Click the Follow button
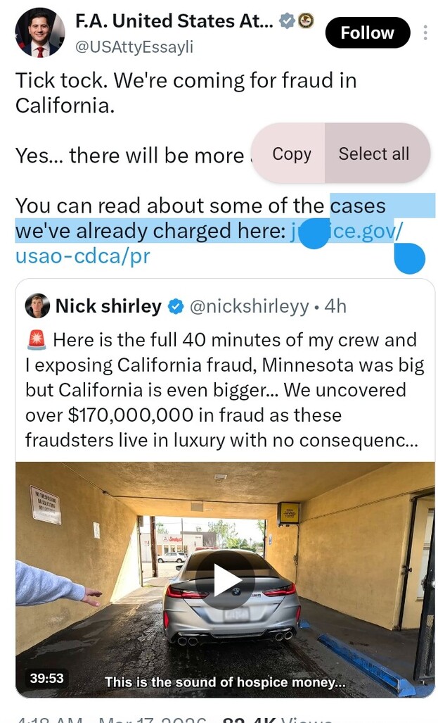The width and height of the screenshot is (438, 723). pos(367,32)
